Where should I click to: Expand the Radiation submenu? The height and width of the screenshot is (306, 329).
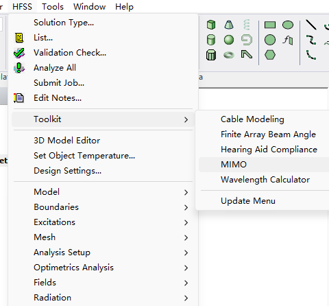pos(103,298)
